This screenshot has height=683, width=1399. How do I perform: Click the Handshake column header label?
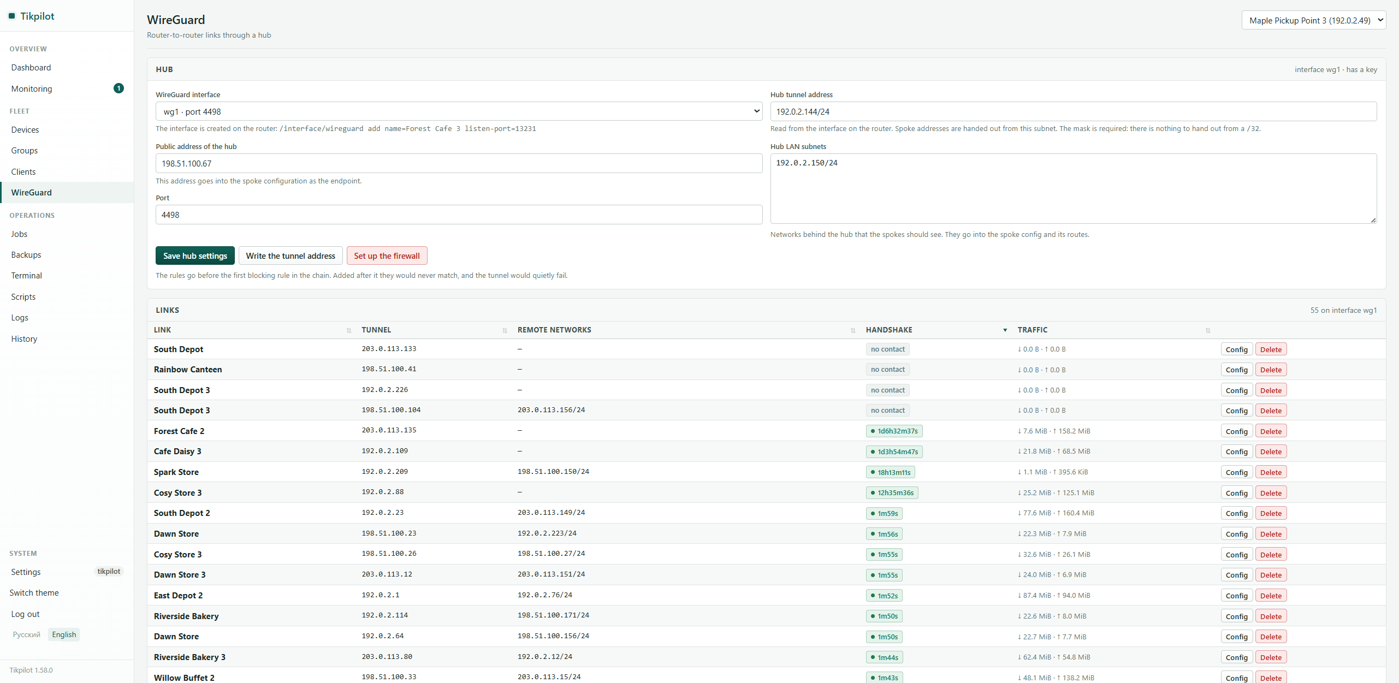pos(889,330)
